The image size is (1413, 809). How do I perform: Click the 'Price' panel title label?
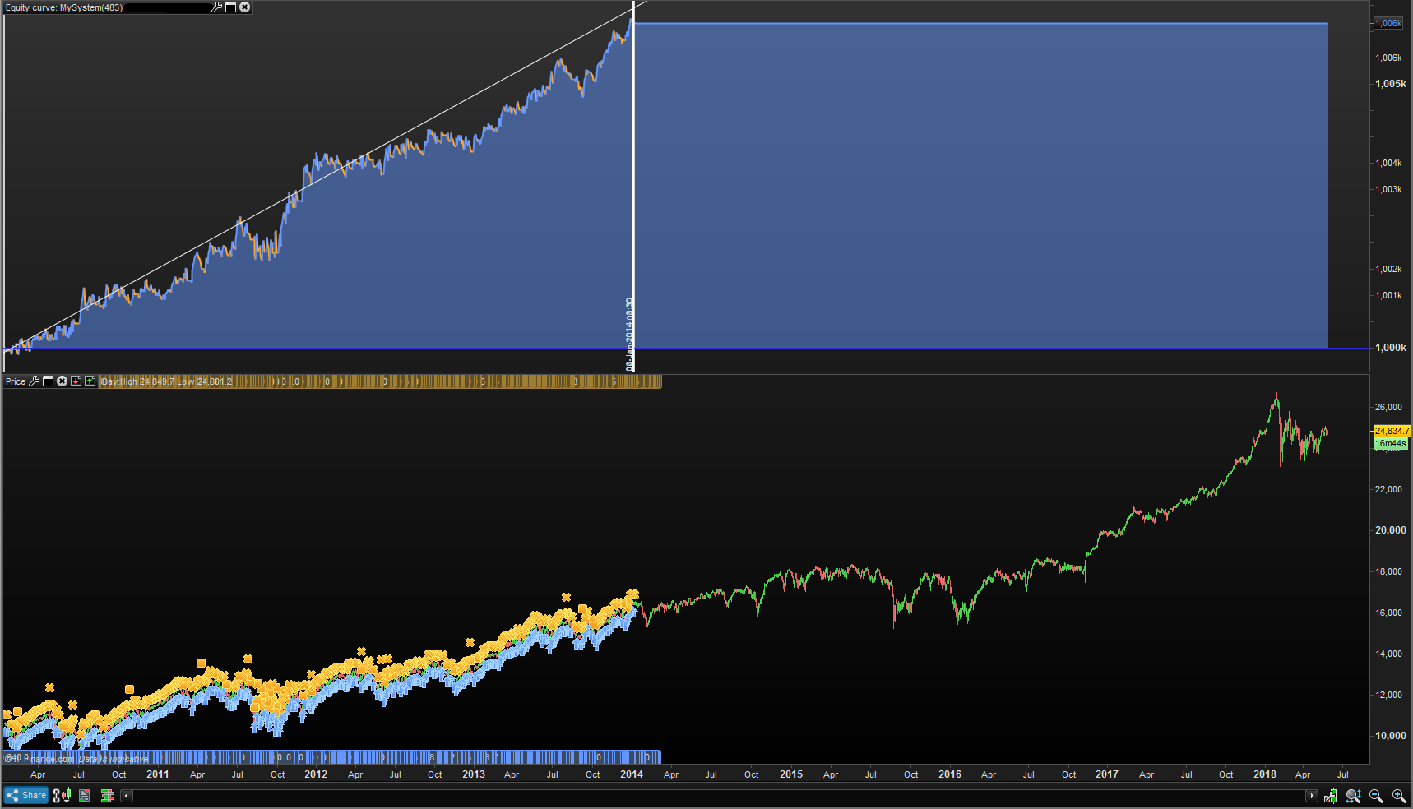click(x=16, y=381)
